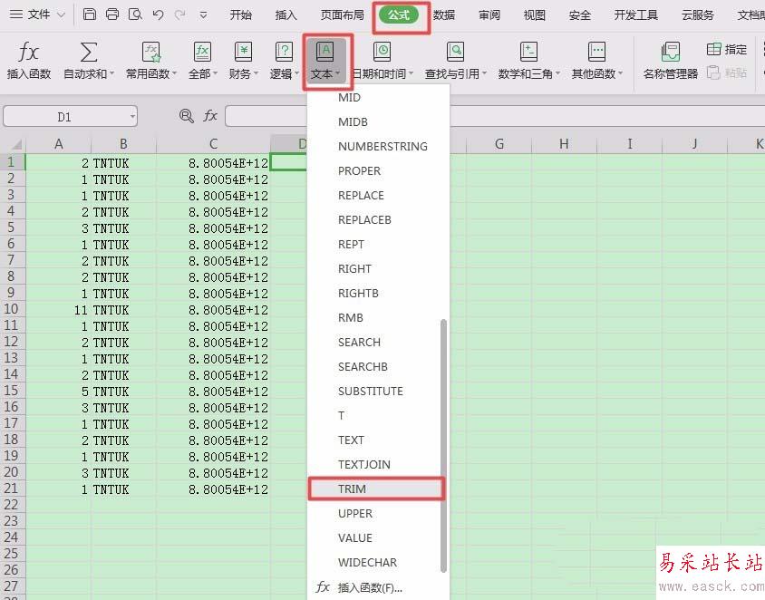The image size is (765, 600).
Task: Click the Save icon in quick access toolbar
Action: [x=90, y=15]
